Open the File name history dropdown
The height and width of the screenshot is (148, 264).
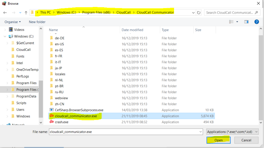pyautogui.click(x=201, y=132)
